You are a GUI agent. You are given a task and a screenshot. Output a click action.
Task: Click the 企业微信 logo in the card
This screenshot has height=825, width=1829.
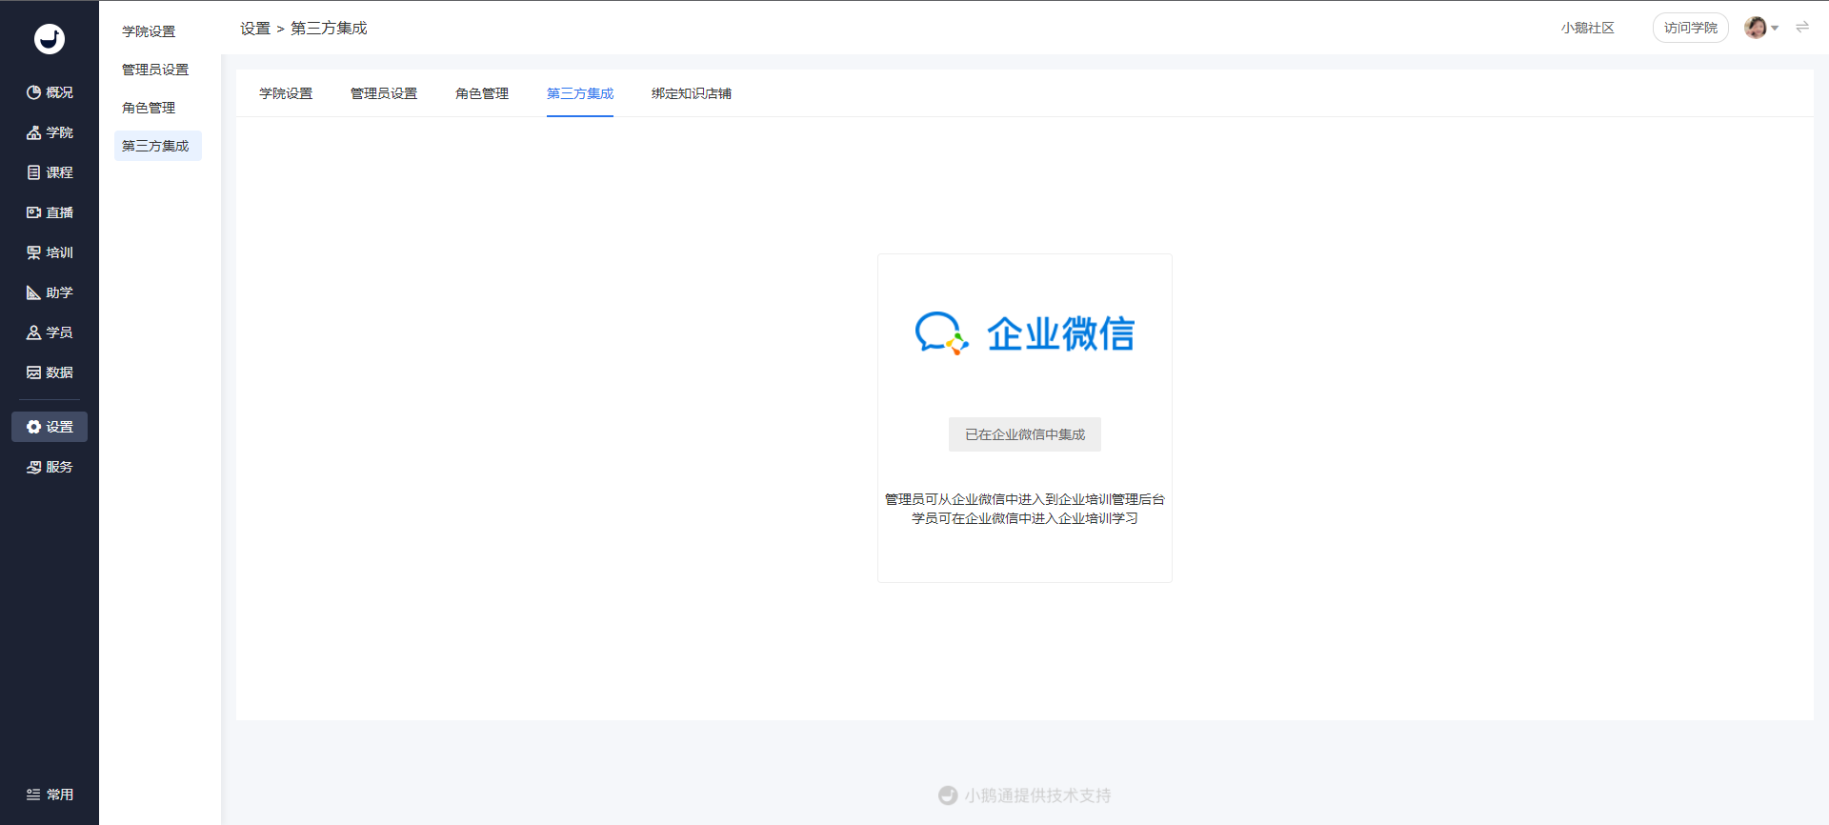1025,333
